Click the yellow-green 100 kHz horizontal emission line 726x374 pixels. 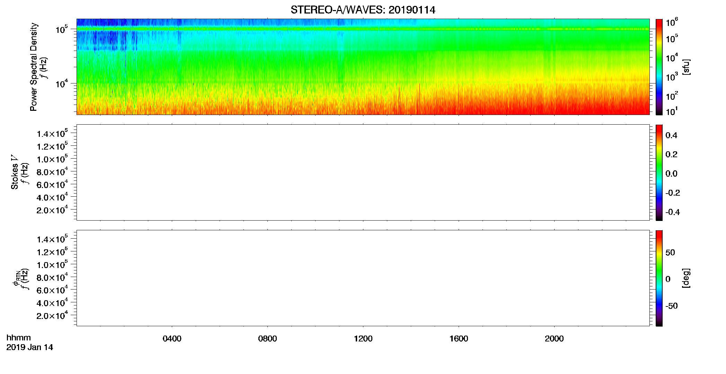tap(363, 29)
